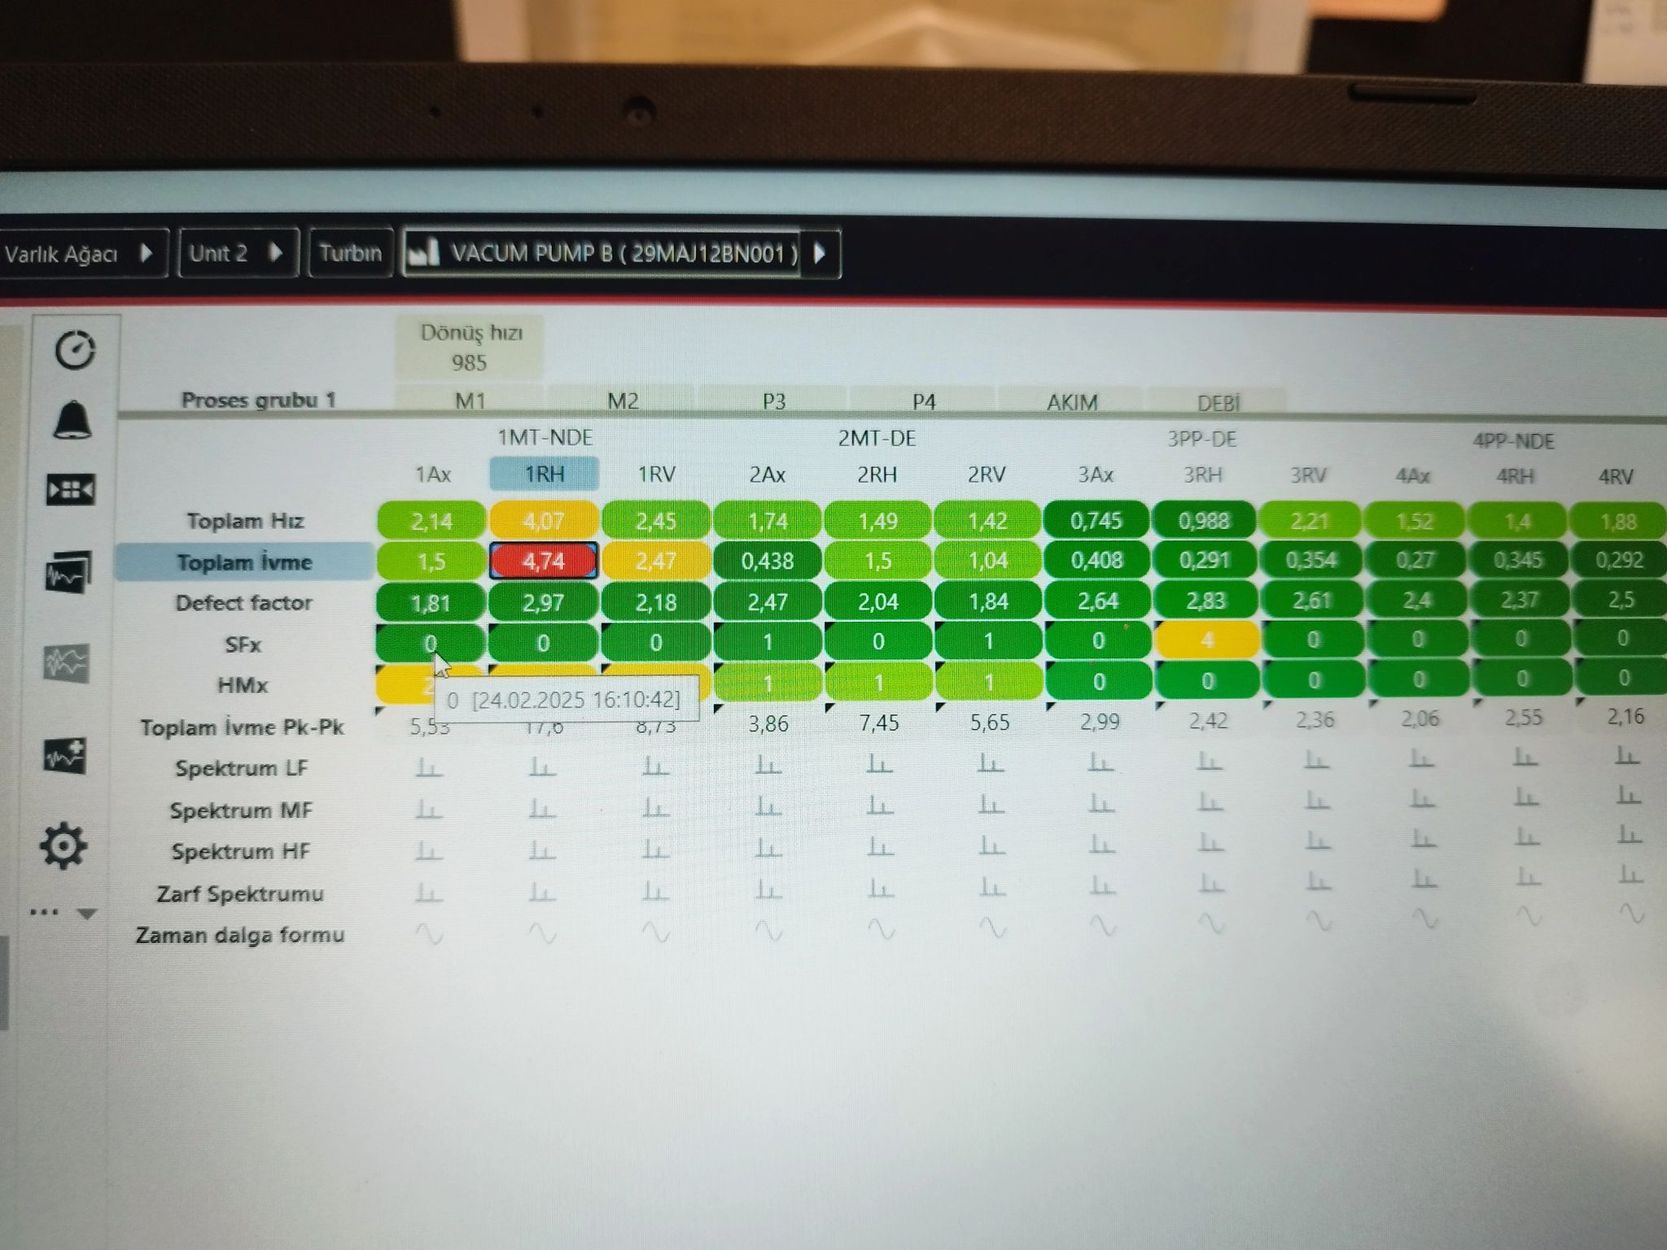Open the Spektrum LF icon for 1Ax
This screenshot has width=1667, height=1250.
(428, 767)
